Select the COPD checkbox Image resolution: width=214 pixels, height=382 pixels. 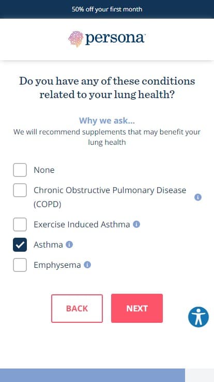20,190
